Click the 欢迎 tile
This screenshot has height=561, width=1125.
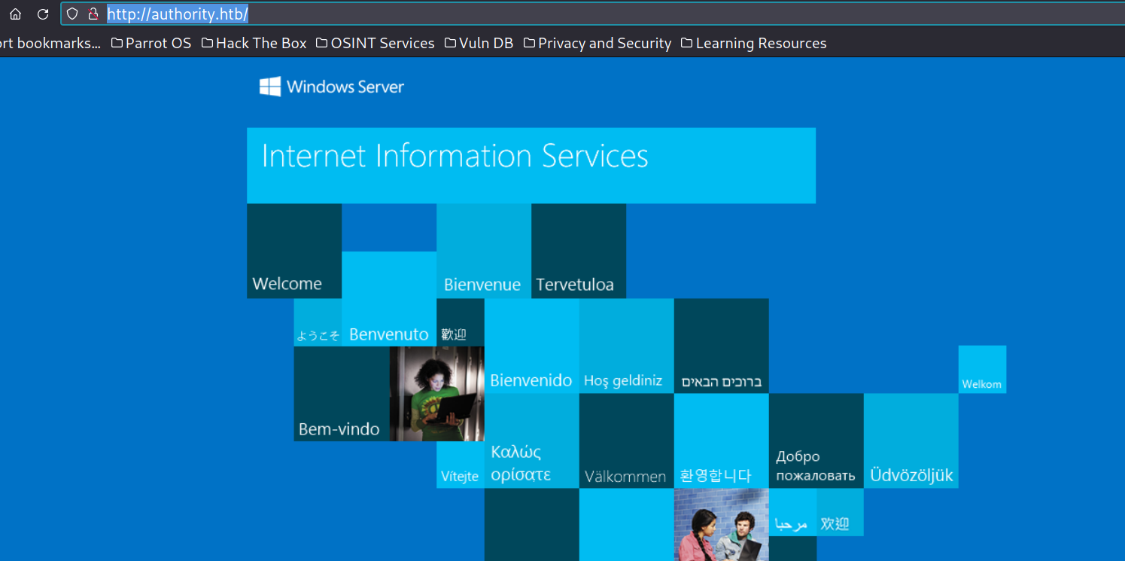click(x=840, y=512)
